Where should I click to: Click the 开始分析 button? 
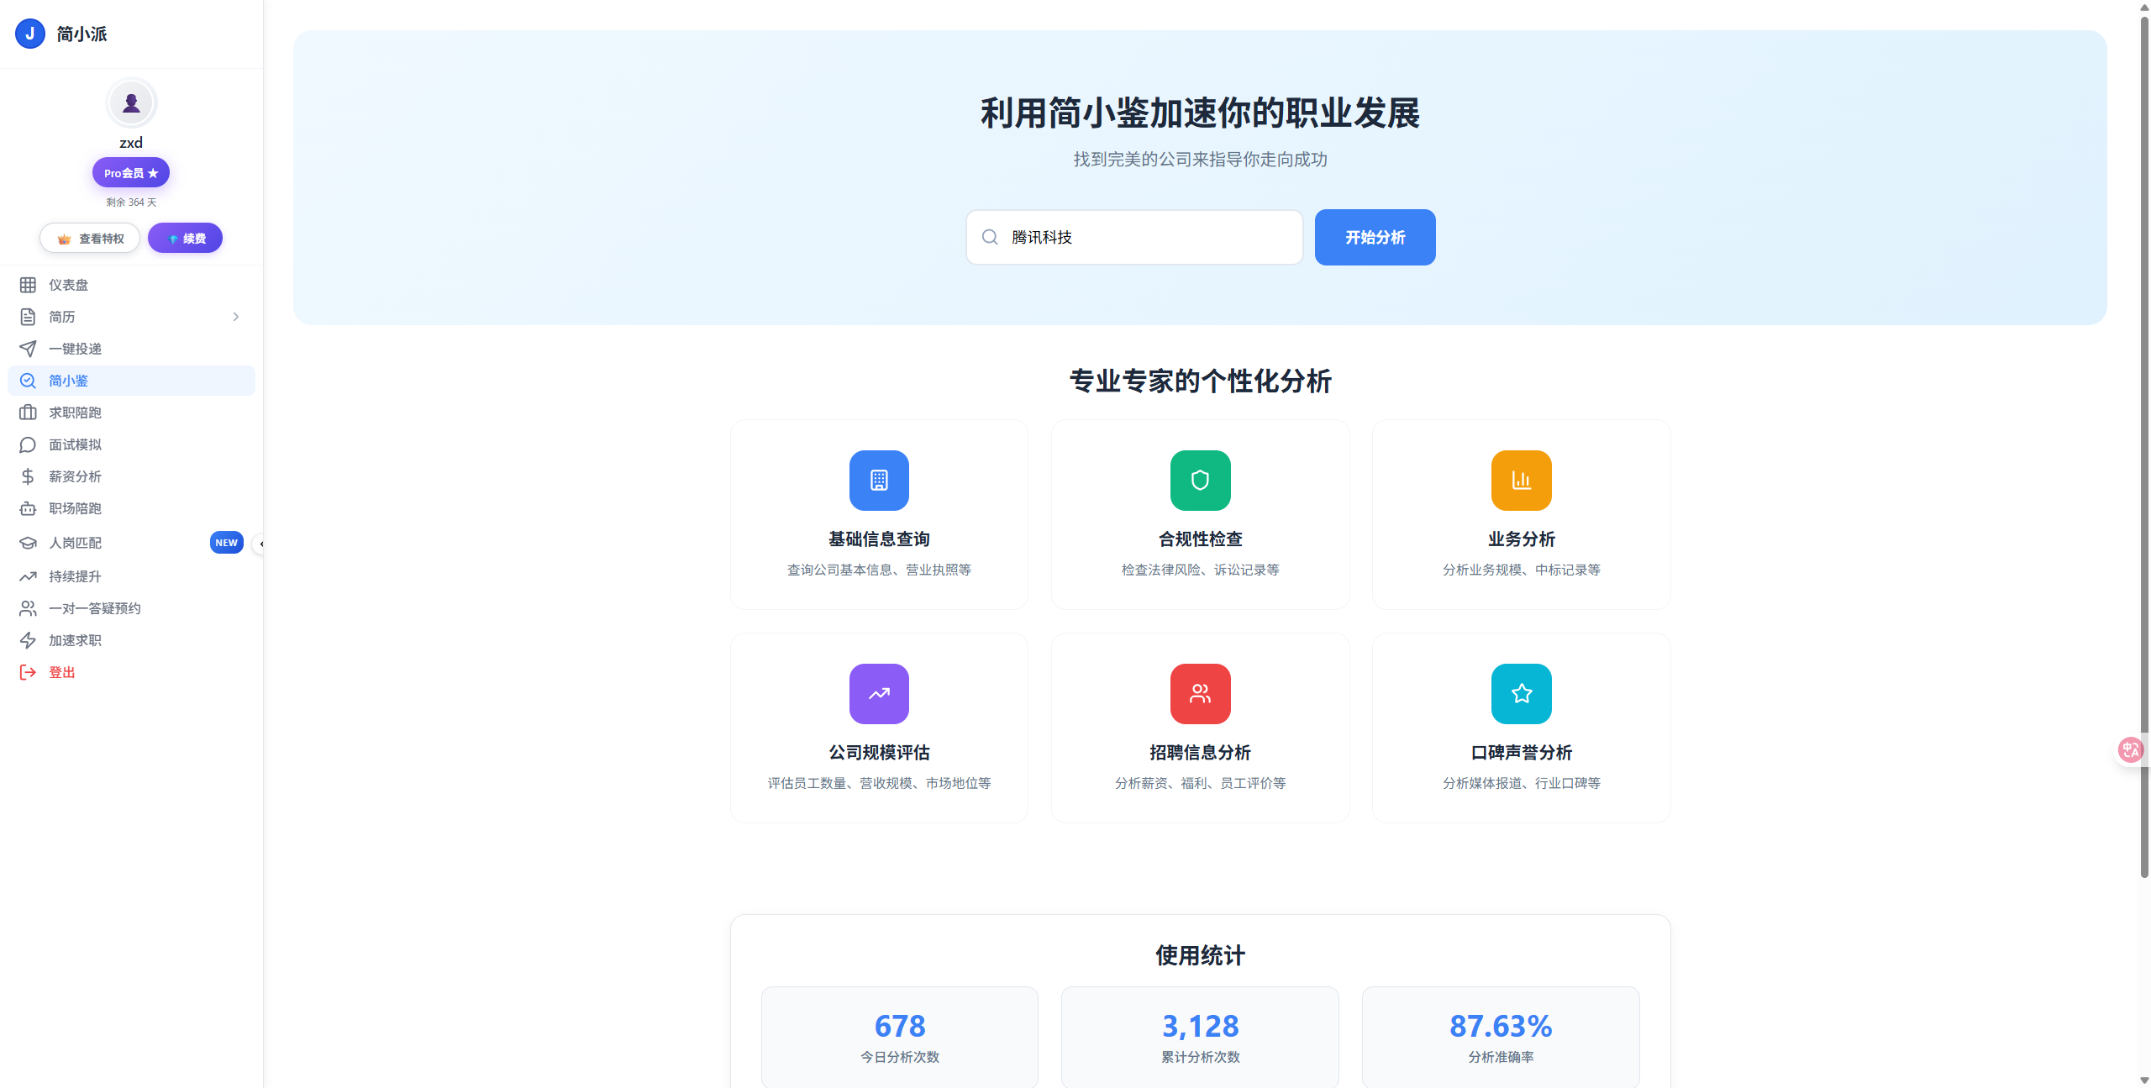pyautogui.click(x=1375, y=238)
